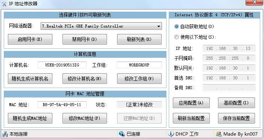The width and height of the screenshot is (264, 139).
Task: Click the 网卡 MAC 地址管理 section header
Action: [85, 94]
